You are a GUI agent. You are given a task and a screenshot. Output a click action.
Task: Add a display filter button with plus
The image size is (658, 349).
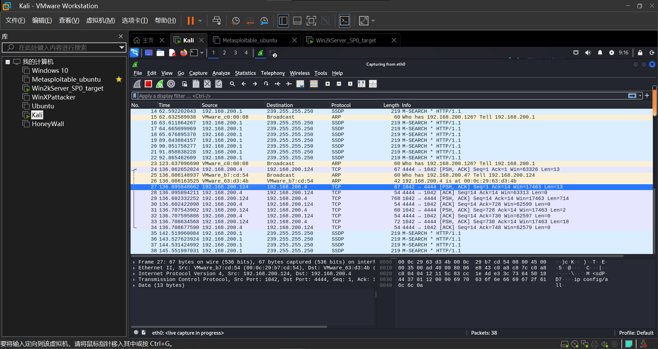647,96
